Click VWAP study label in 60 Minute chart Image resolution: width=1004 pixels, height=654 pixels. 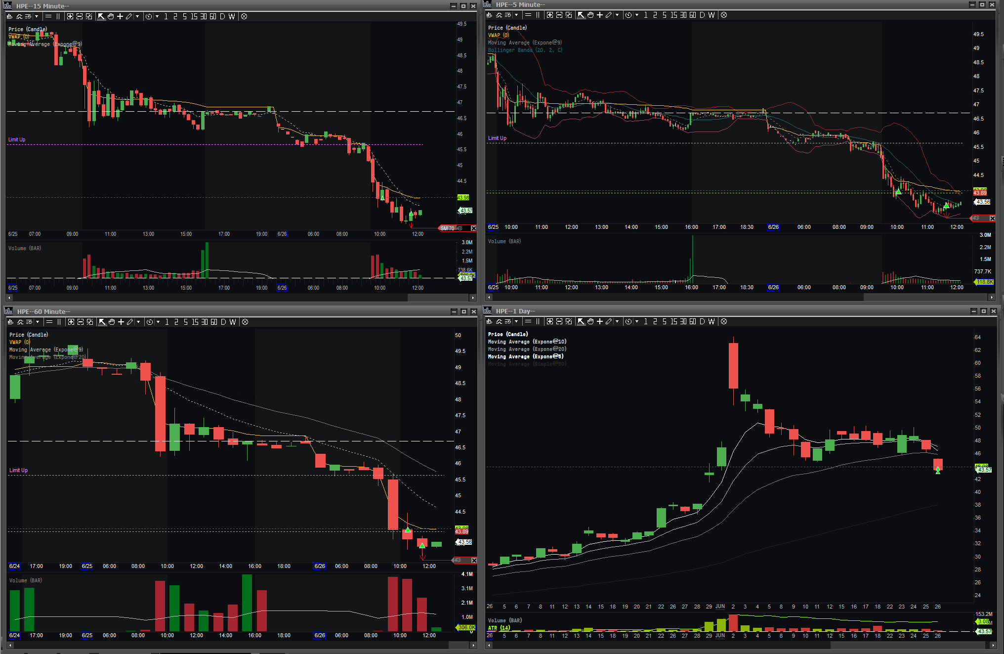coord(20,342)
